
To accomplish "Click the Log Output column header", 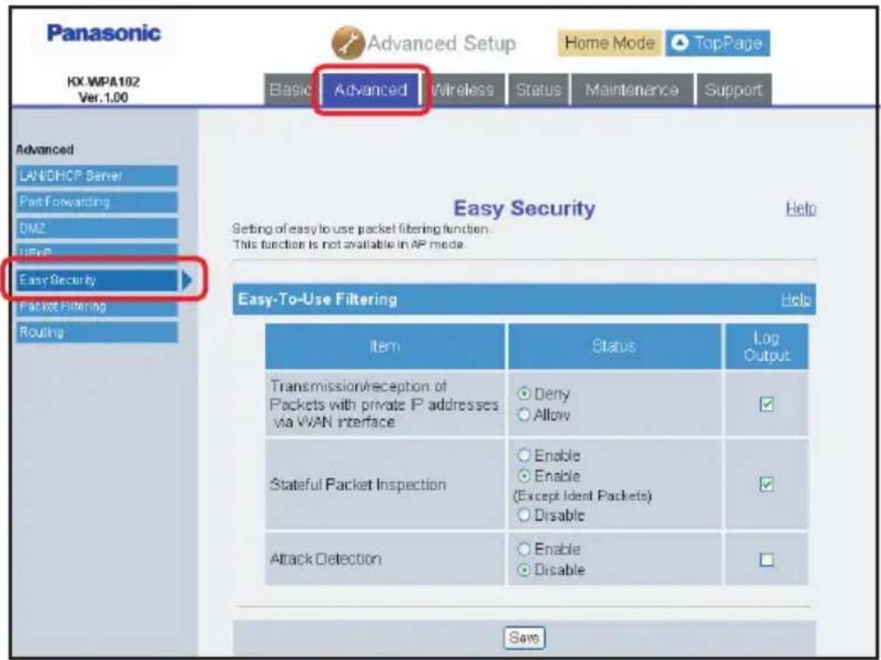I will coord(766,346).
